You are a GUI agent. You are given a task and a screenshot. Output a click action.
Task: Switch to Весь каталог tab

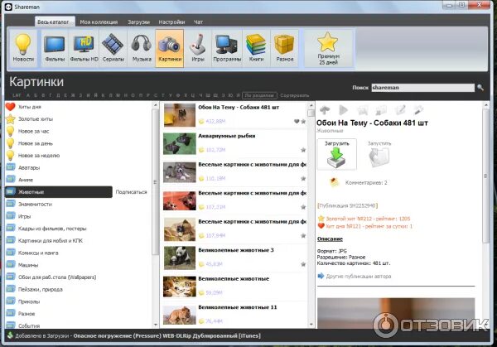coord(53,22)
